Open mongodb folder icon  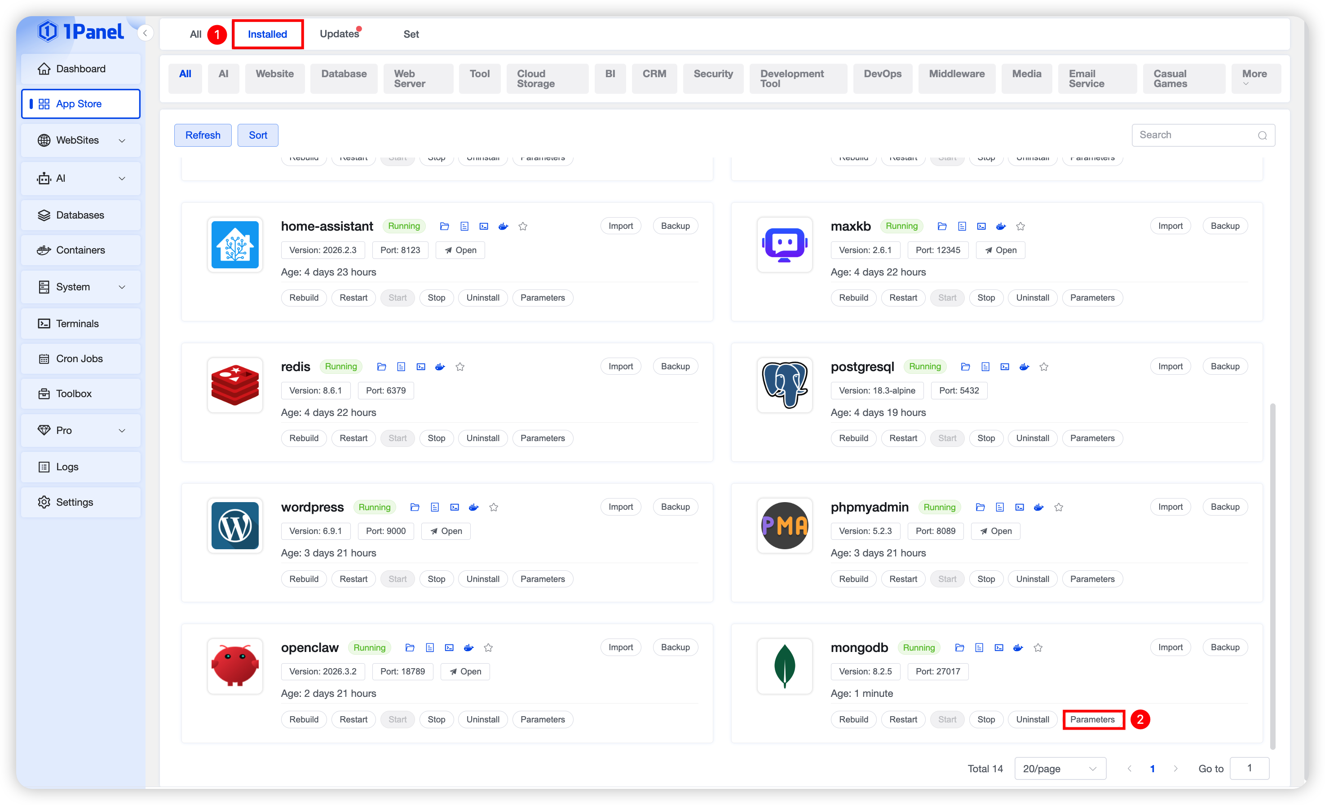pos(959,647)
